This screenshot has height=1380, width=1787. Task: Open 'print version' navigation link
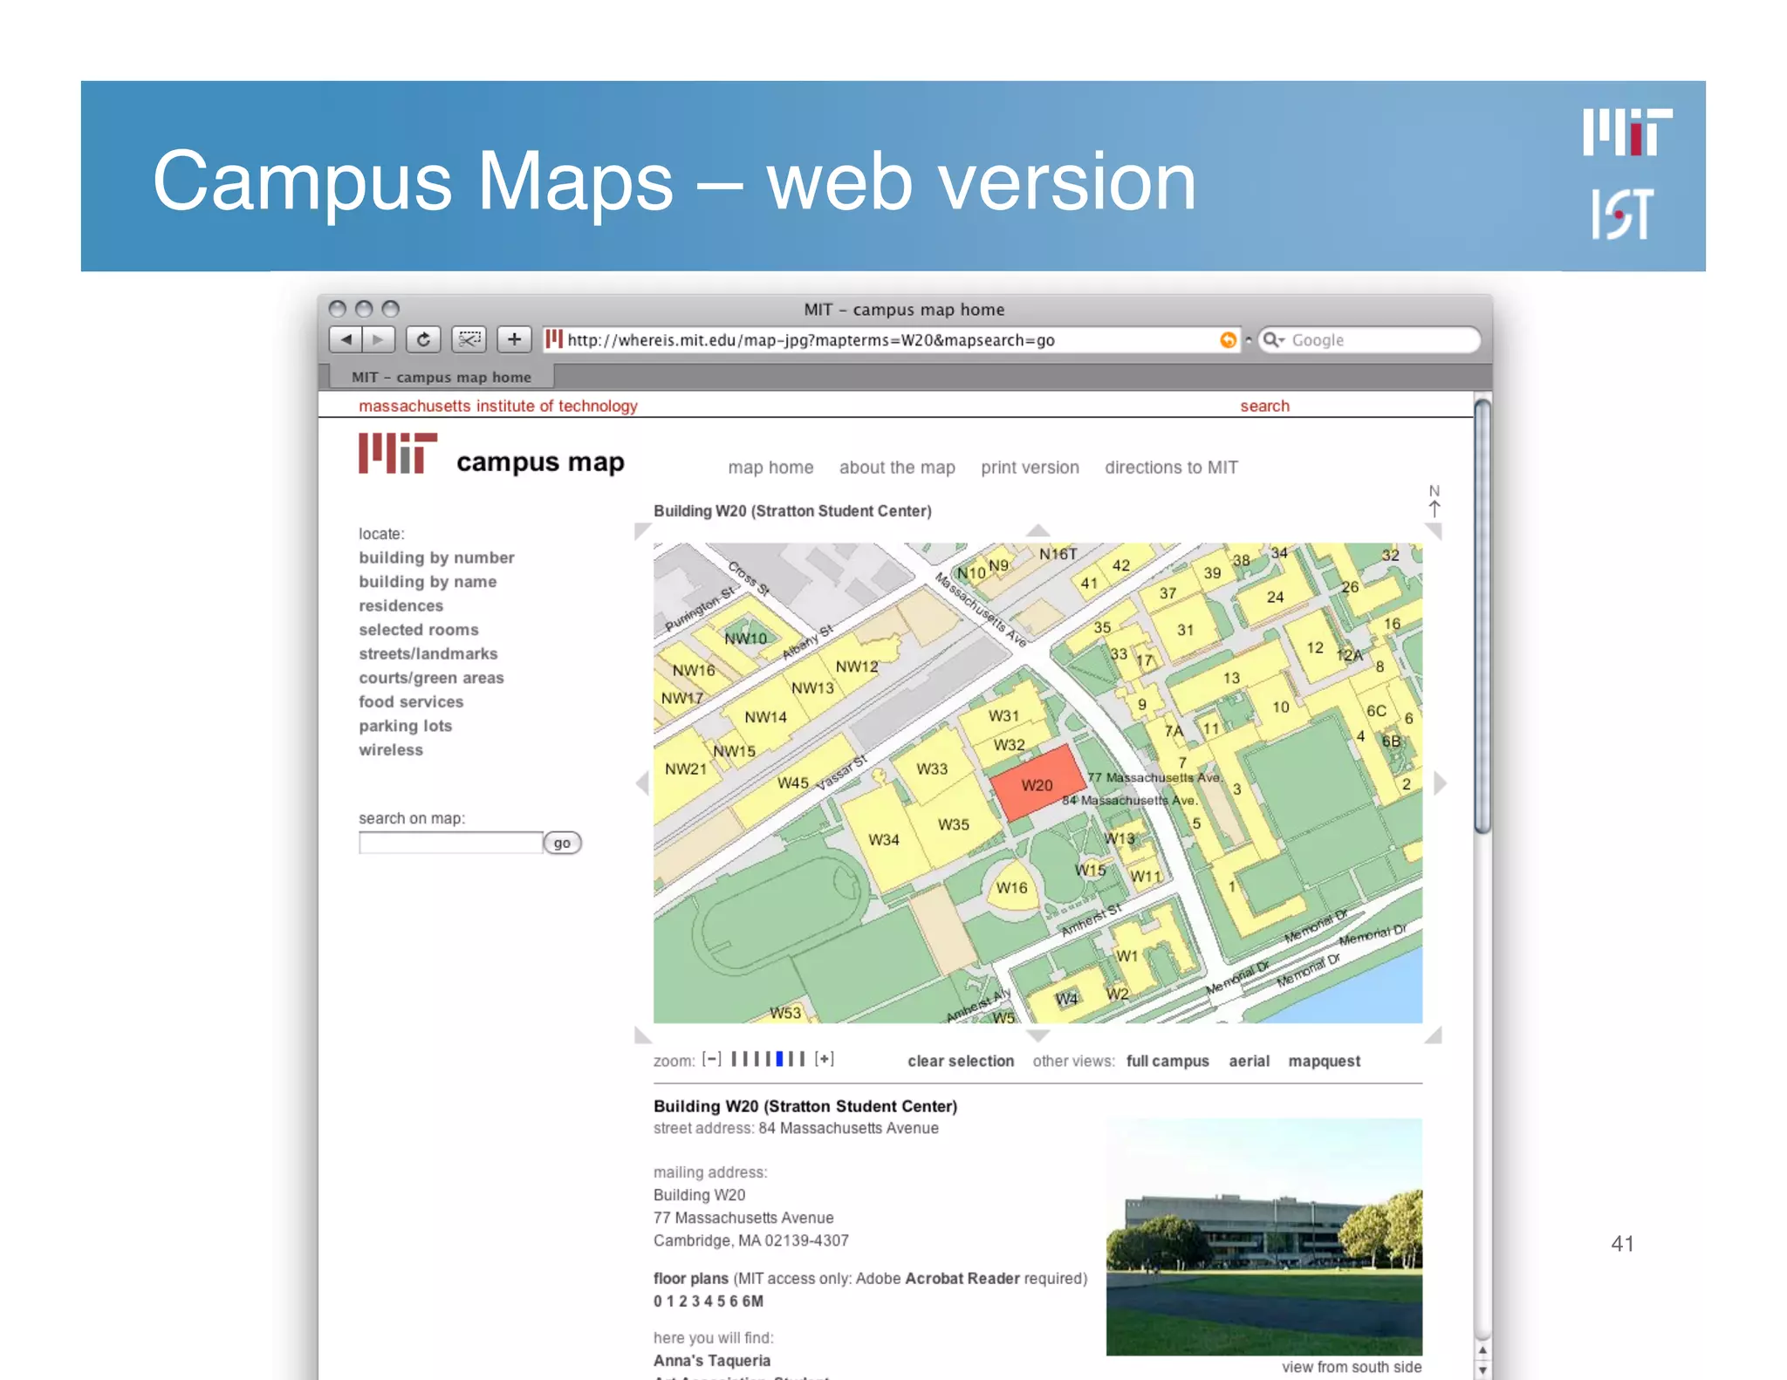1030,468
